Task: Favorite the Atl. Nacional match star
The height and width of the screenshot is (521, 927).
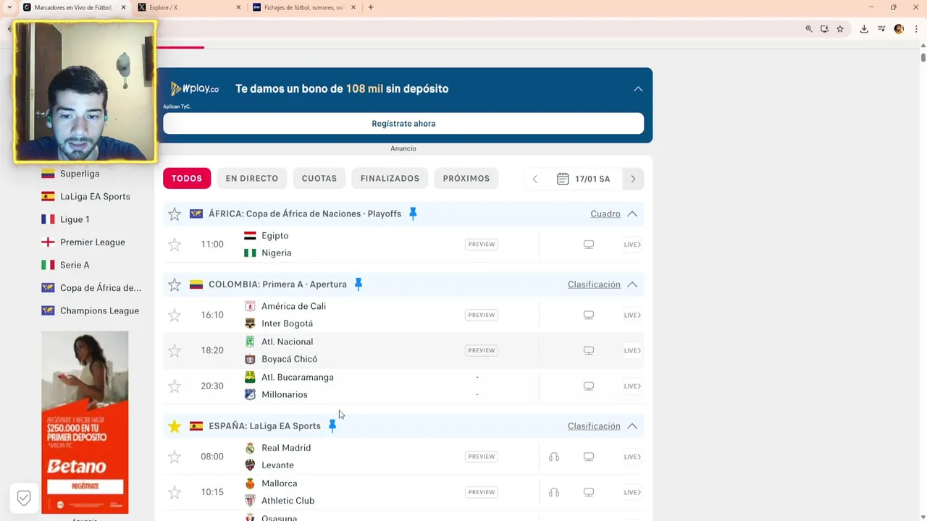Action: click(175, 351)
